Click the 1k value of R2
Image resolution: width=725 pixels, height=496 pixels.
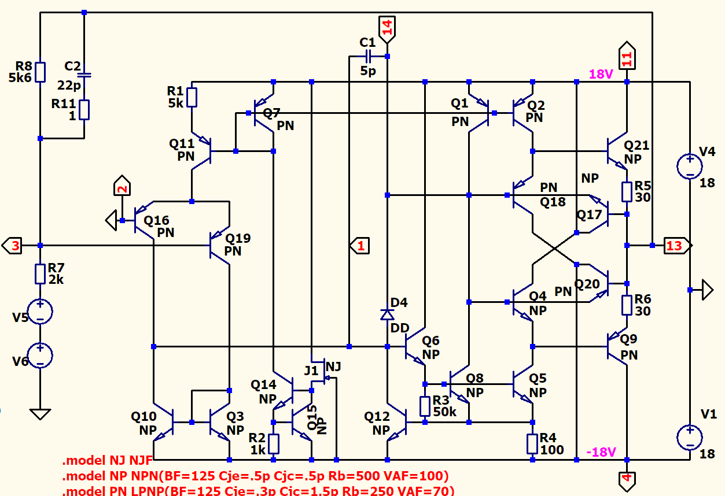(x=257, y=450)
